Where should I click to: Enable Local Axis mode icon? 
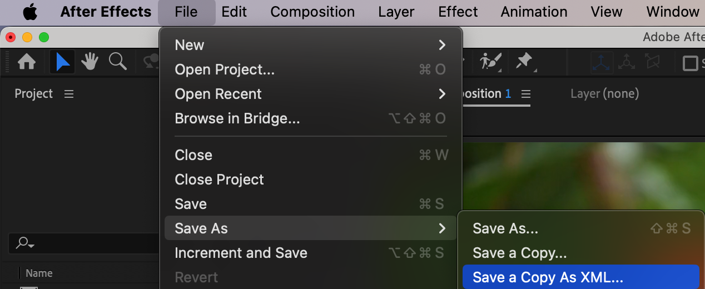click(602, 62)
